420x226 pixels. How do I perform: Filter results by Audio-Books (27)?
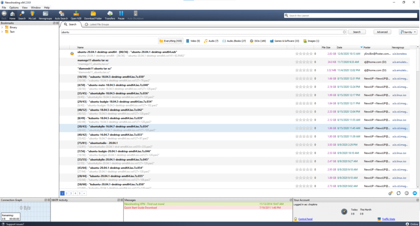click(234, 41)
